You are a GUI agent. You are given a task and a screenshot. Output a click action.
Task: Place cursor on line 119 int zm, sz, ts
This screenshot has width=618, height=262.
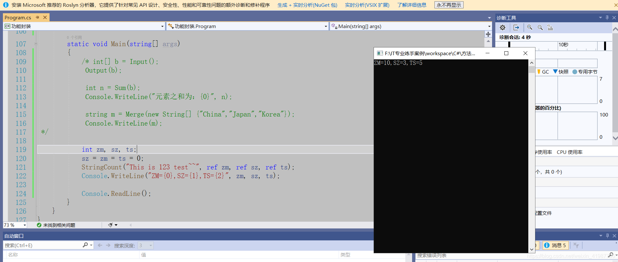coord(109,149)
